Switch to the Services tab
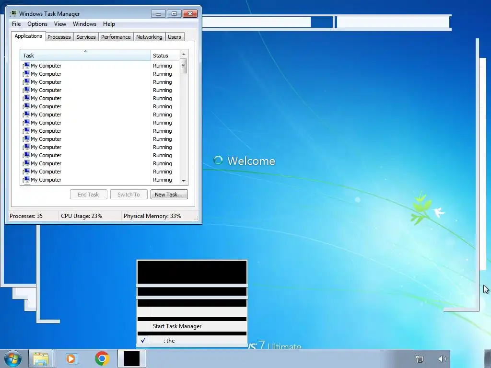The width and height of the screenshot is (491, 368). [86, 37]
